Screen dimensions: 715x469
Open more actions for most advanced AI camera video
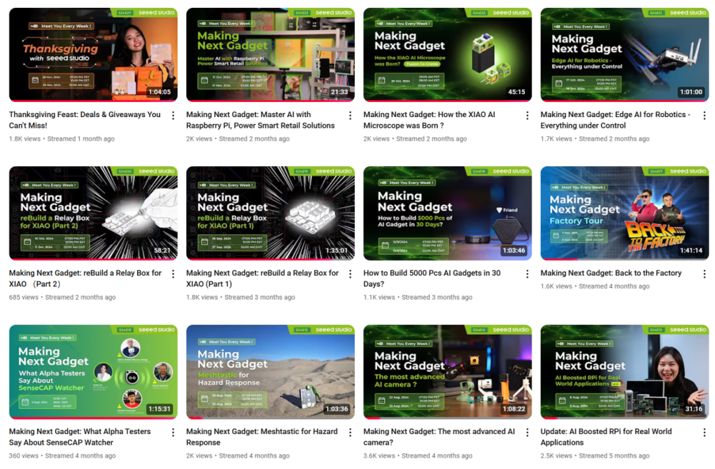click(528, 433)
